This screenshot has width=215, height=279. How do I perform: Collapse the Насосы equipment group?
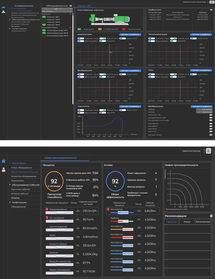[x=70, y=14]
